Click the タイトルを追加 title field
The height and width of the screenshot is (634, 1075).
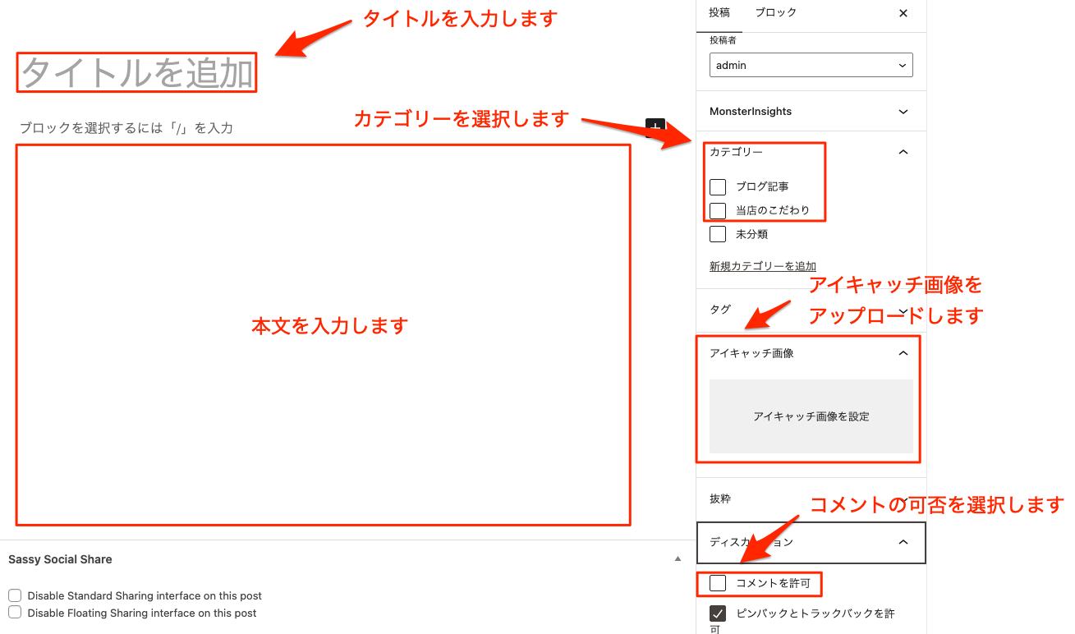point(137,73)
